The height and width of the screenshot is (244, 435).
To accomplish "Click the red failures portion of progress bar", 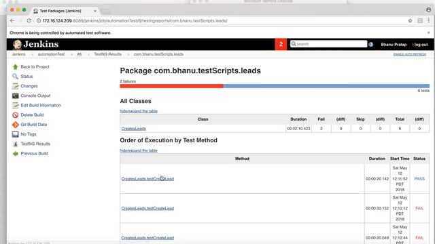I will (x=171, y=86).
